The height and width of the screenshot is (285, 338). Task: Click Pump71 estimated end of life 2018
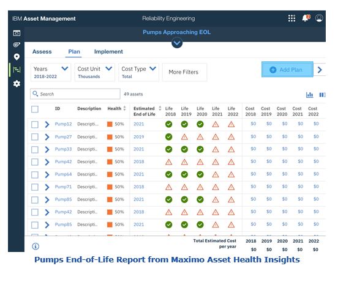coord(138,187)
